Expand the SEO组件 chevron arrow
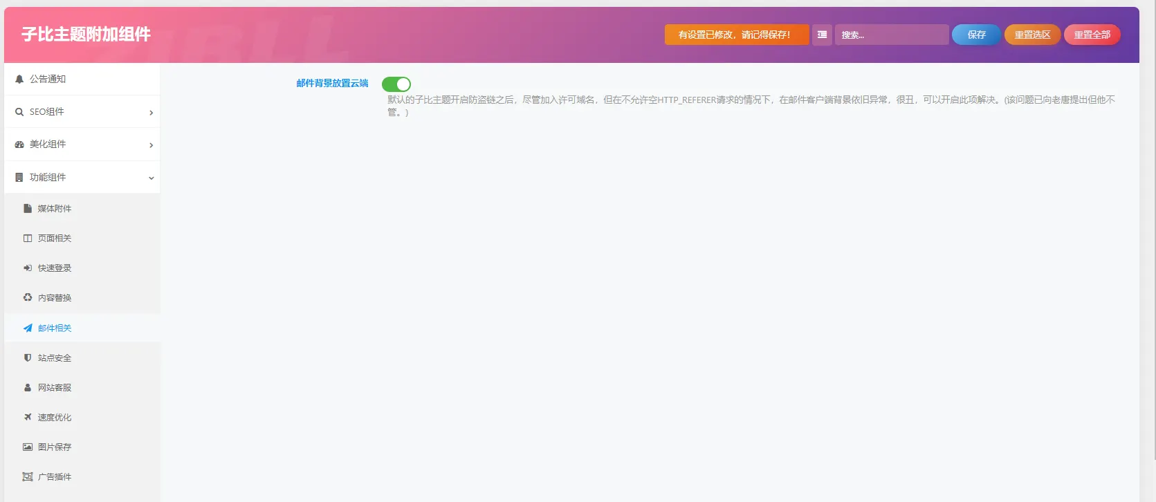1156x502 pixels. [x=151, y=113]
